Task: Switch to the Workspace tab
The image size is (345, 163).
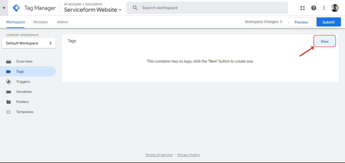Action: [x=16, y=22]
